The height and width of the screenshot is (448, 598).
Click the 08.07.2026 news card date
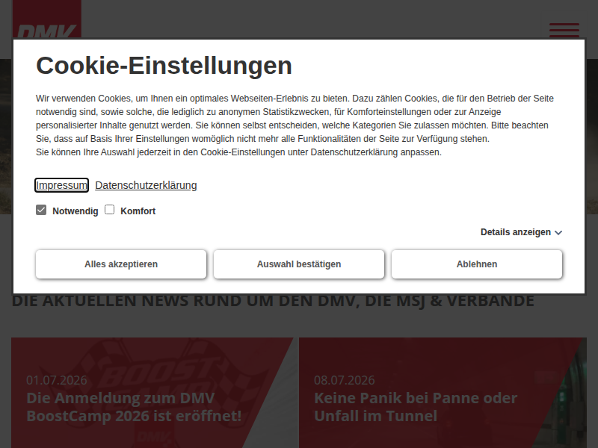345,380
